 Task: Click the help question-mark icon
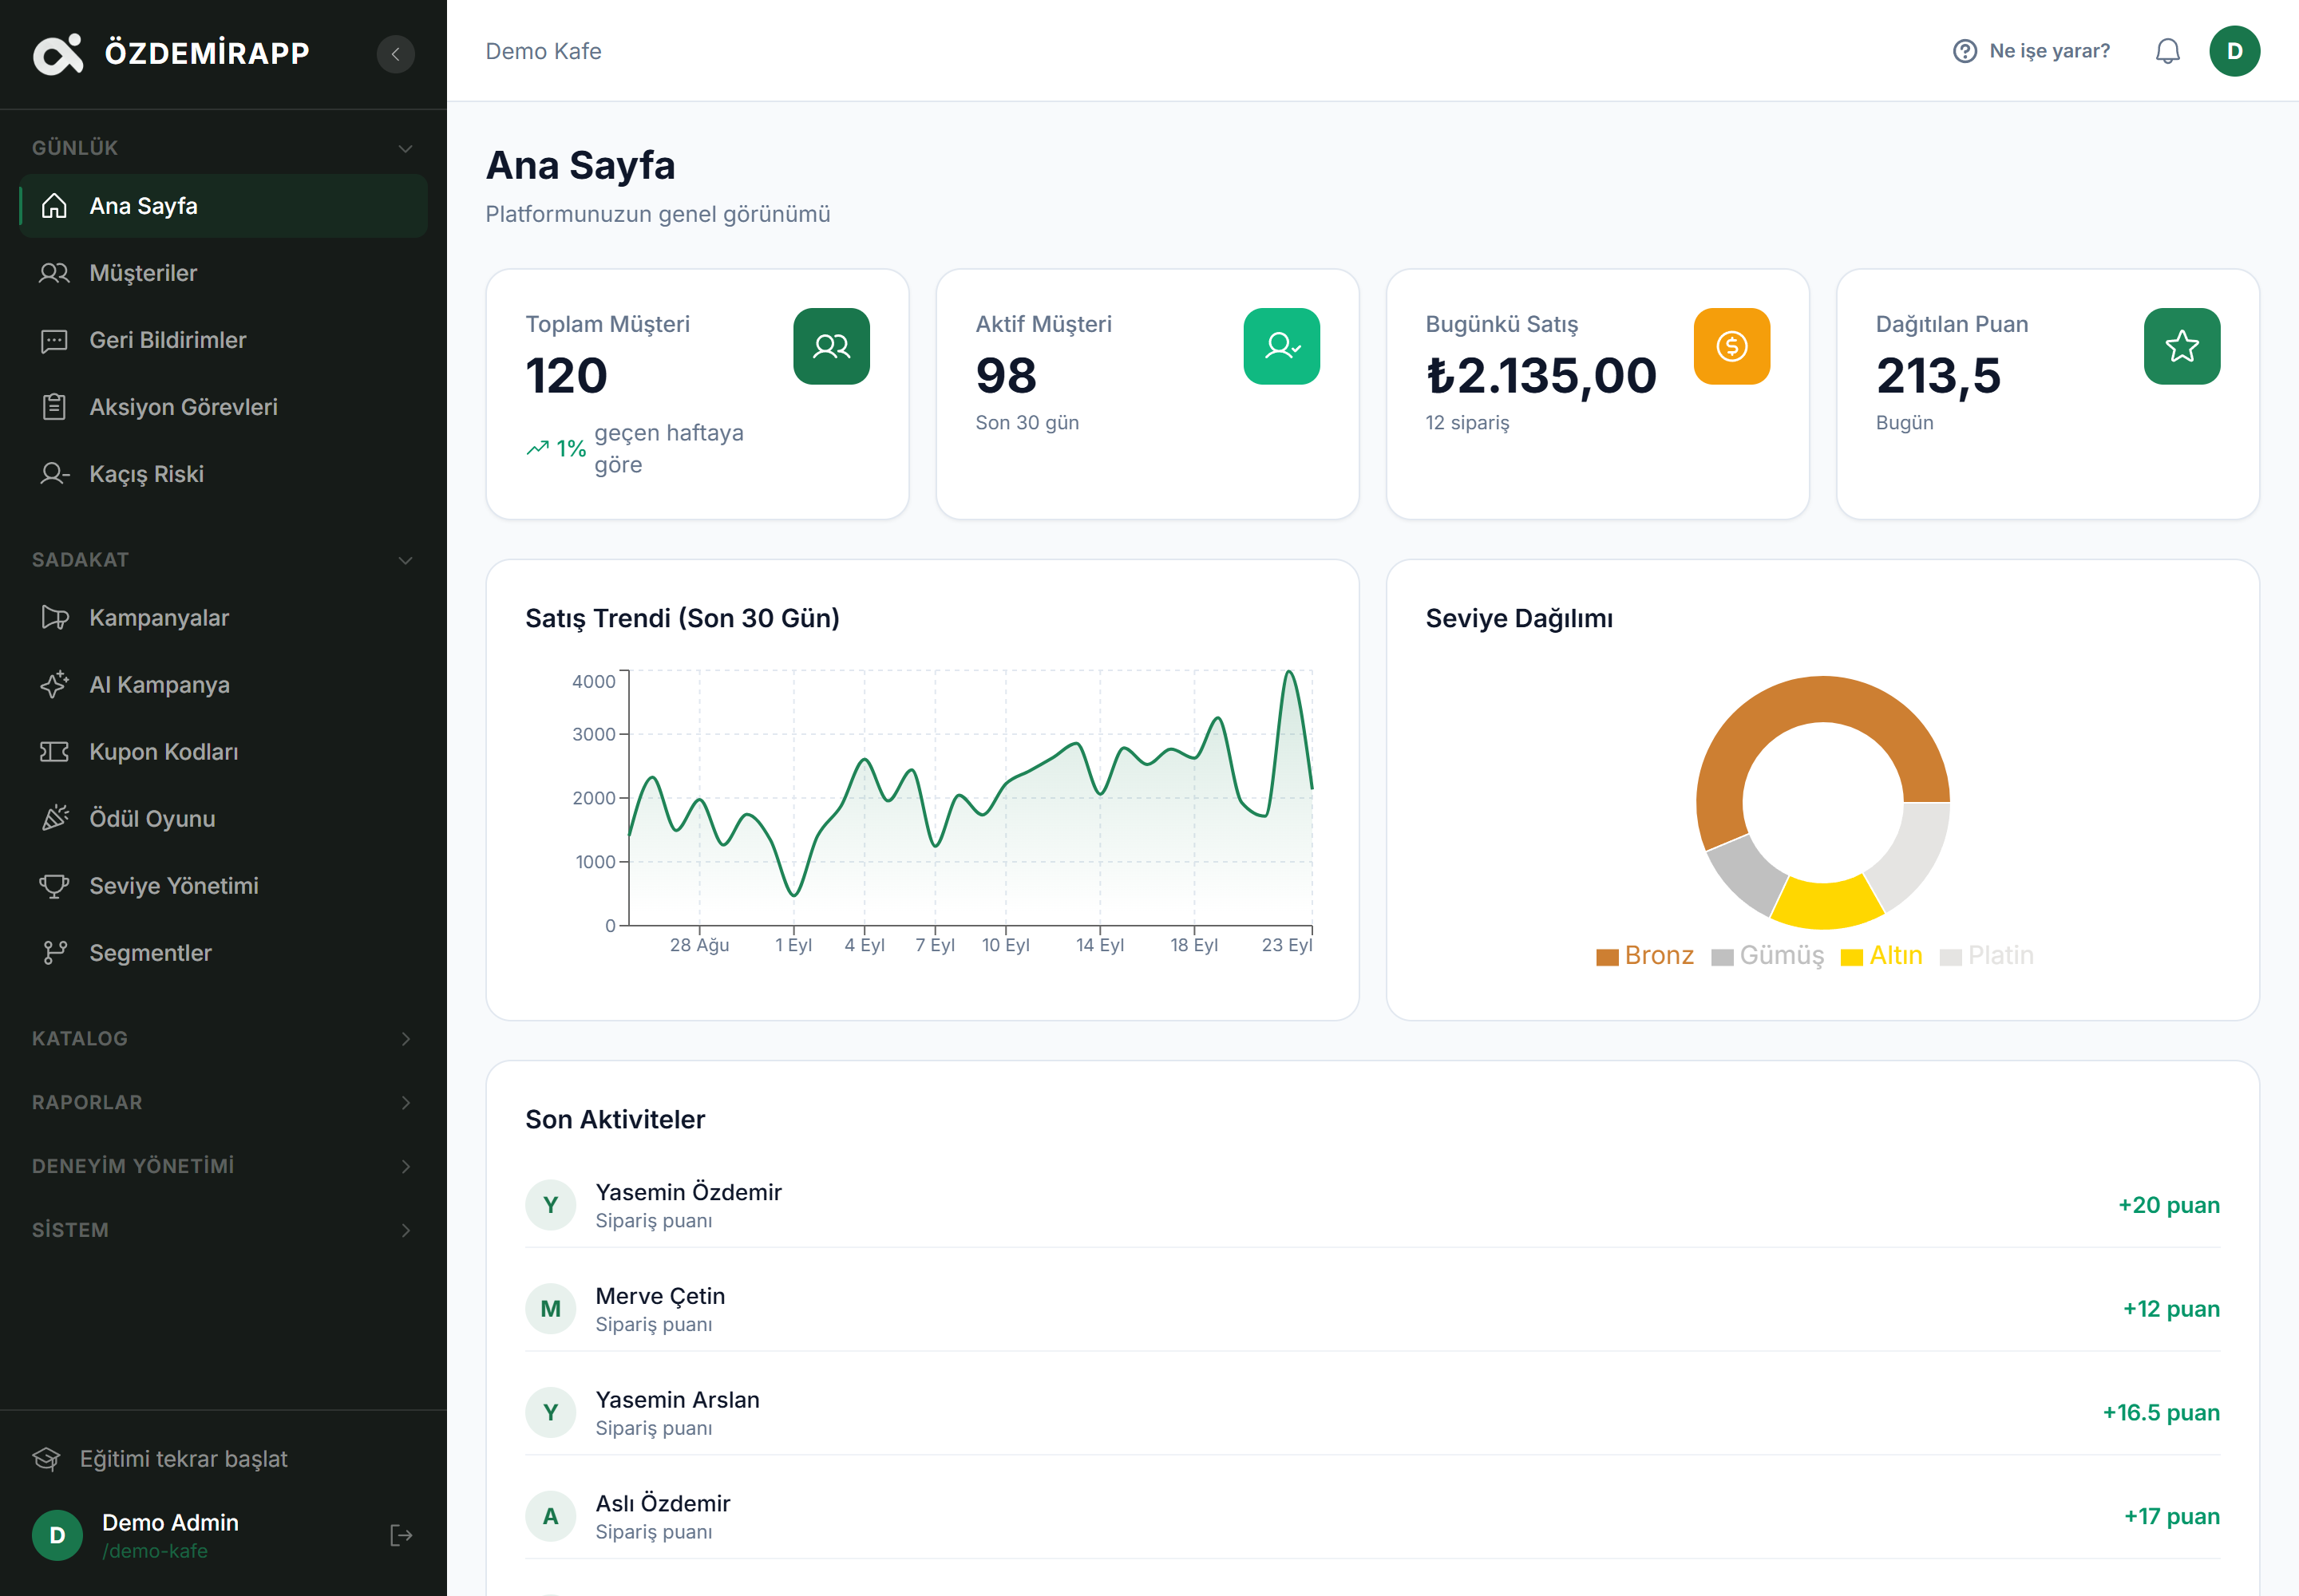(1964, 51)
